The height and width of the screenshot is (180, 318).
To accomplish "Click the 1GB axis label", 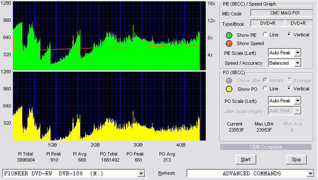I will tap(52, 145).
